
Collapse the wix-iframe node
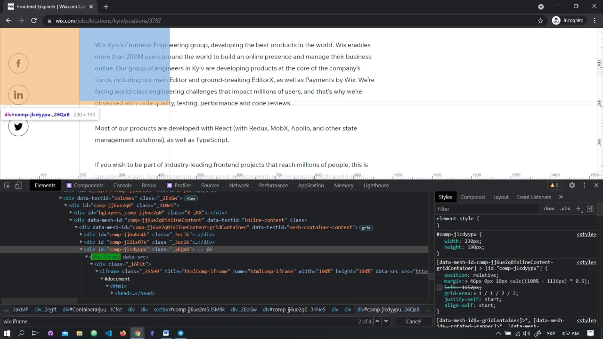click(x=87, y=257)
